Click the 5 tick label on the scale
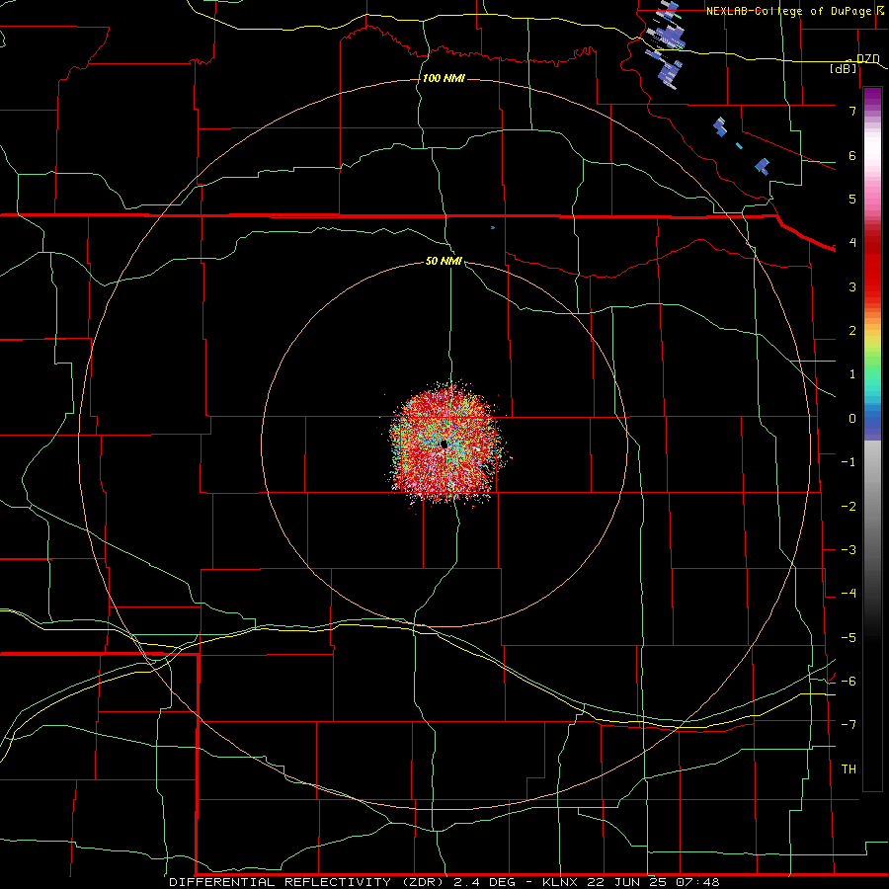The image size is (889, 889). pyautogui.click(x=852, y=199)
